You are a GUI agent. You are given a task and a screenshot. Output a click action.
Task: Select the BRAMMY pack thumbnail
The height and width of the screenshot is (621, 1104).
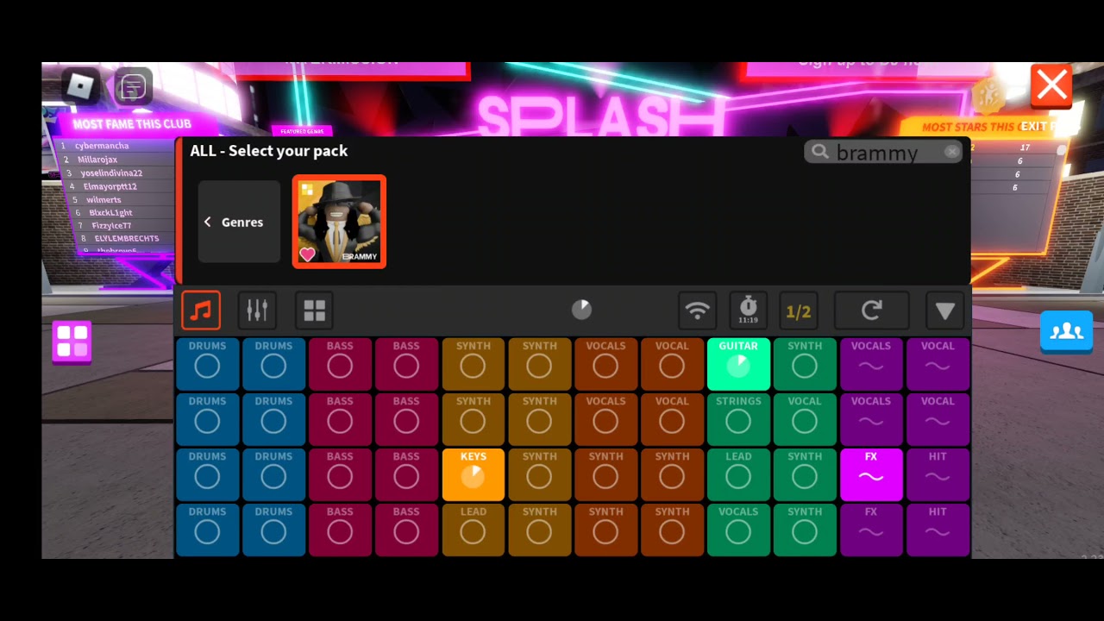(x=339, y=222)
